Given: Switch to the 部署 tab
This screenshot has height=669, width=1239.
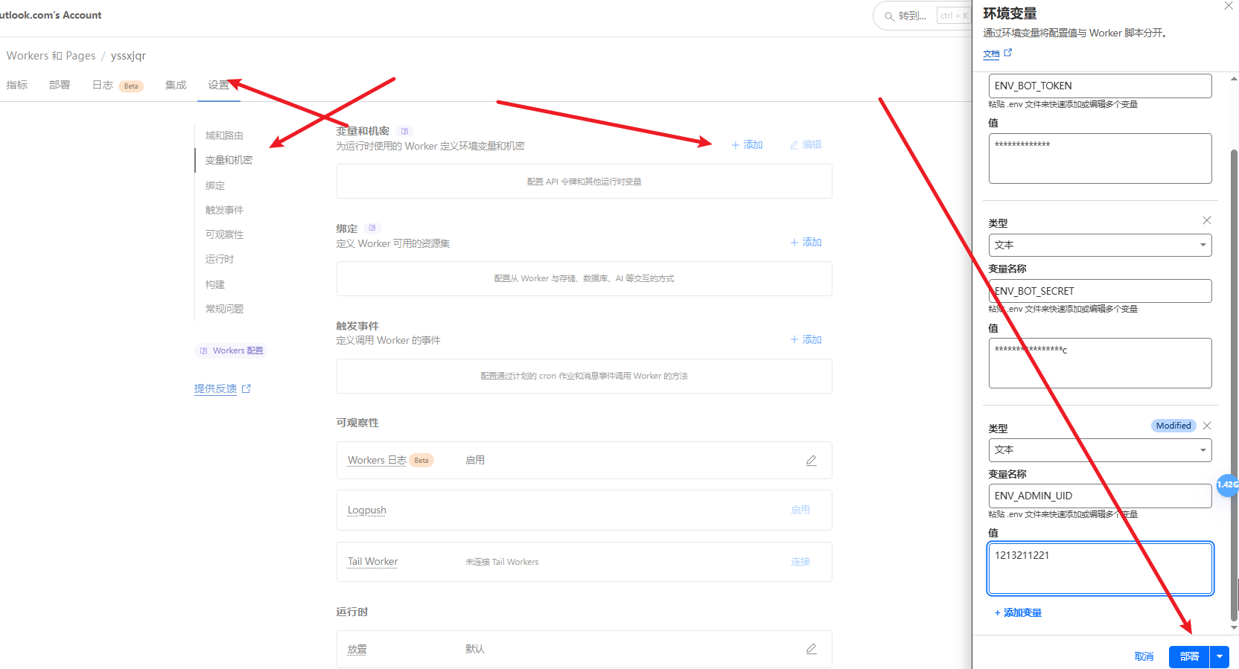Looking at the screenshot, I should click(60, 85).
